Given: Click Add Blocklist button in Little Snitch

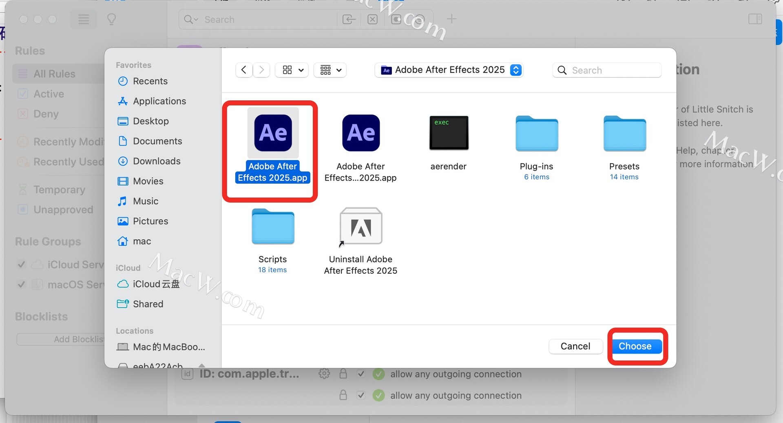Looking at the screenshot, I should [60, 339].
